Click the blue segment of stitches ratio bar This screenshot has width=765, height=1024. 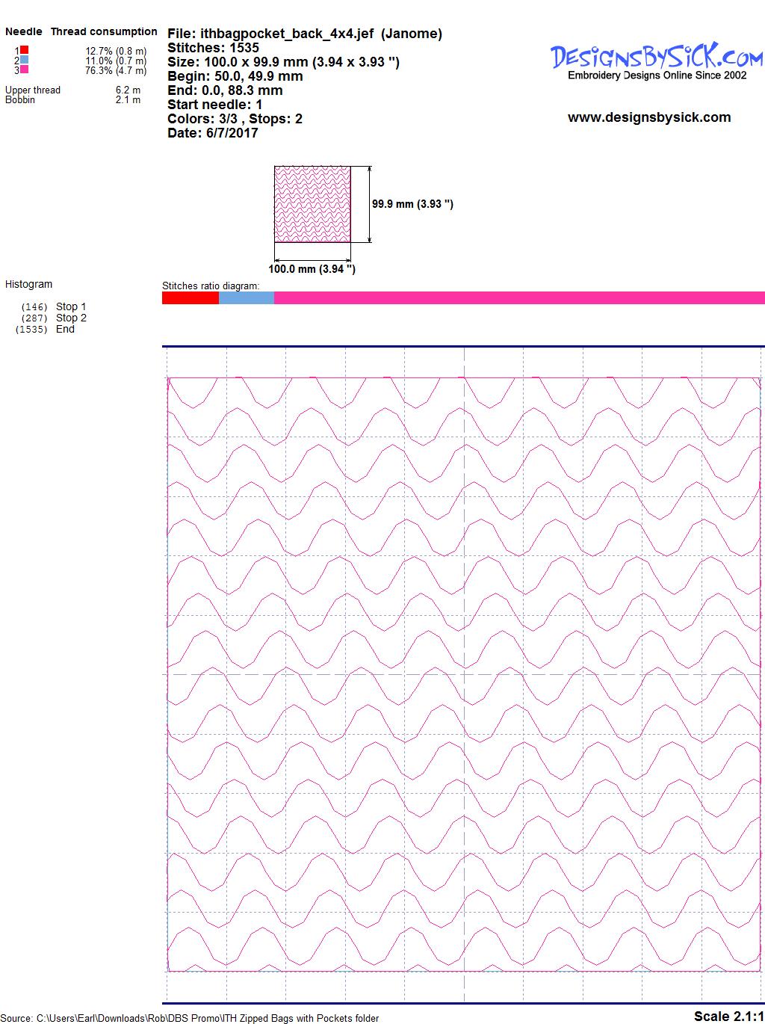point(247,297)
